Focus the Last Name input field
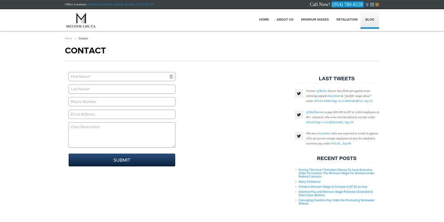Image resolution: width=444 pixels, height=222 pixels. pyautogui.click(x=122, y=89)
